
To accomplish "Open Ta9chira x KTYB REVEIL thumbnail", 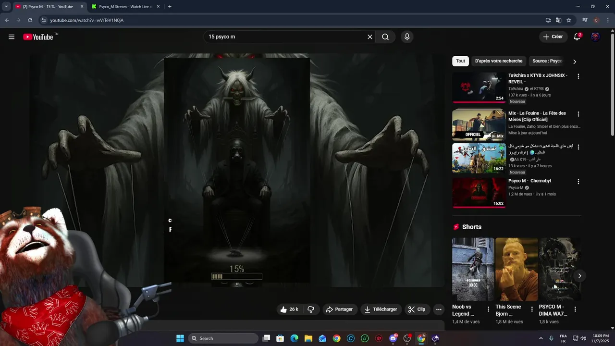I will click(x=479, y=87).
